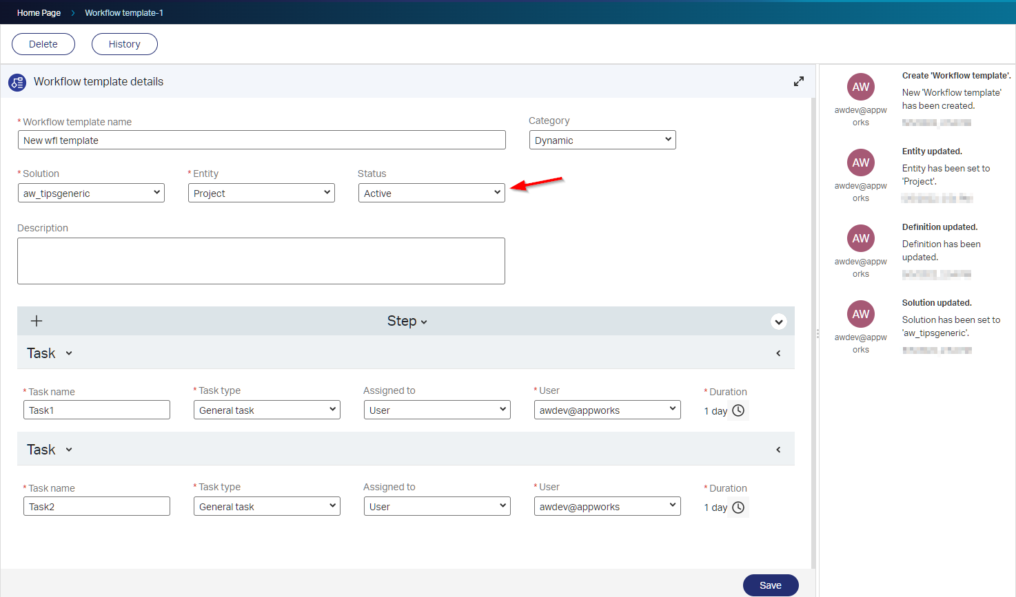1016x597 pixels.
Task: Open the Category dropdown
Action: click(x=602, y=140)
